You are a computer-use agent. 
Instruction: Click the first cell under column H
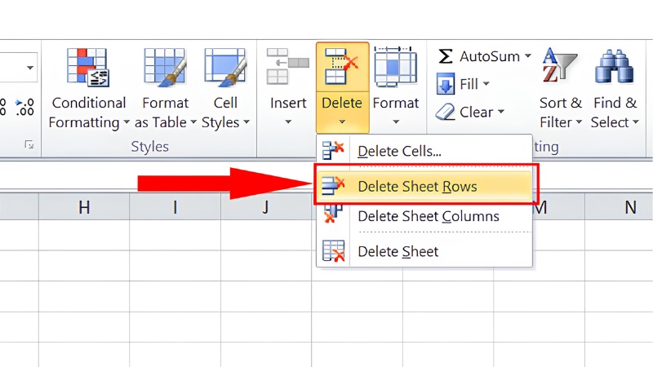[84, 235]
